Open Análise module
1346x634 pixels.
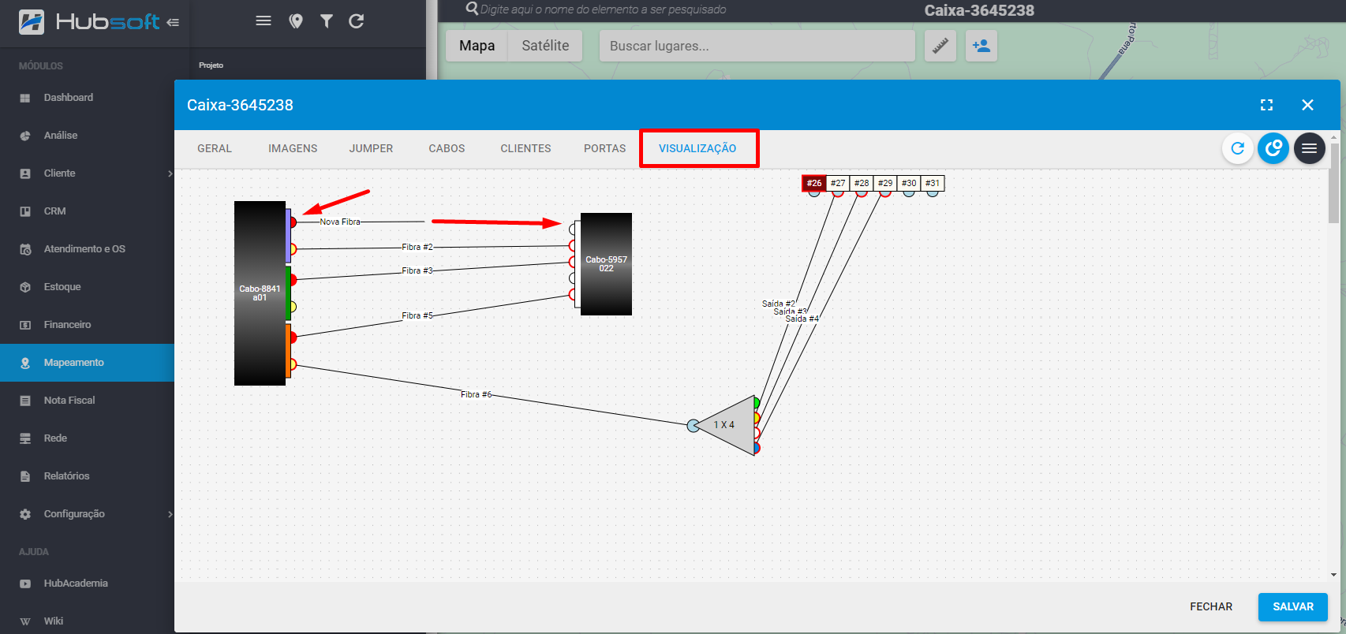pos(87,136)
